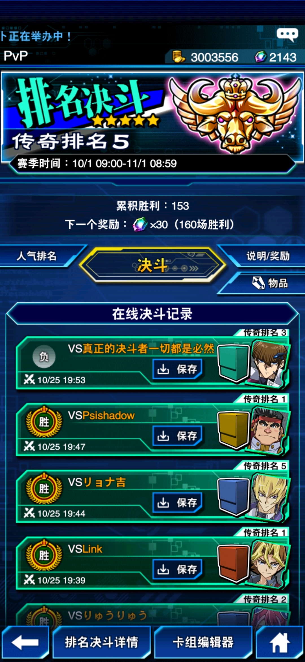Open 排名决斗详情 details
This screenshot has width=305, height=662.
(102, 642)
